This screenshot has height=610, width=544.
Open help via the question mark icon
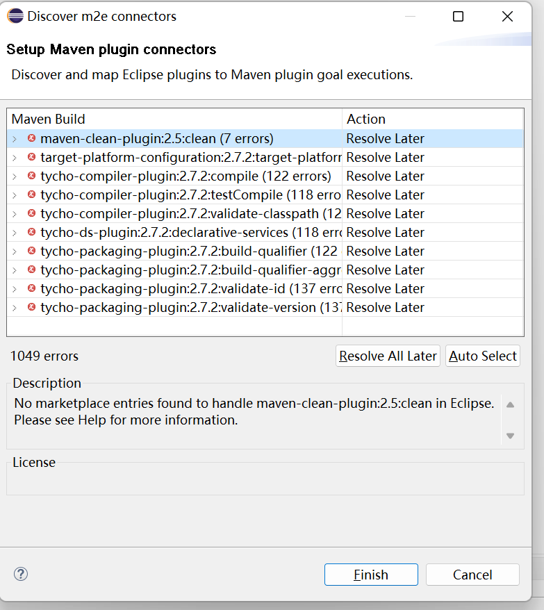pyautogui.click(x=20, y=575)
